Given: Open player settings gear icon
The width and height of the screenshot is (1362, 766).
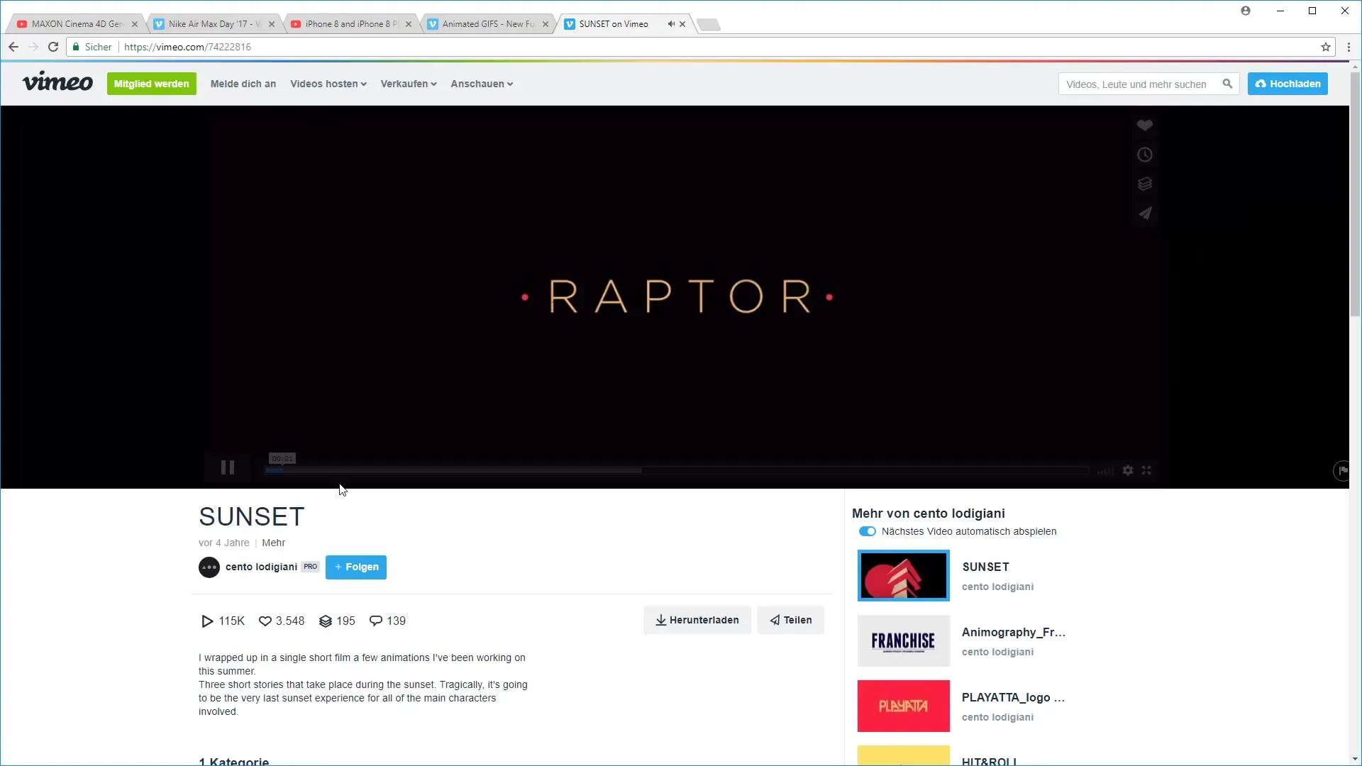Looking at the screenshot, I should click(x=1128, y=470).
